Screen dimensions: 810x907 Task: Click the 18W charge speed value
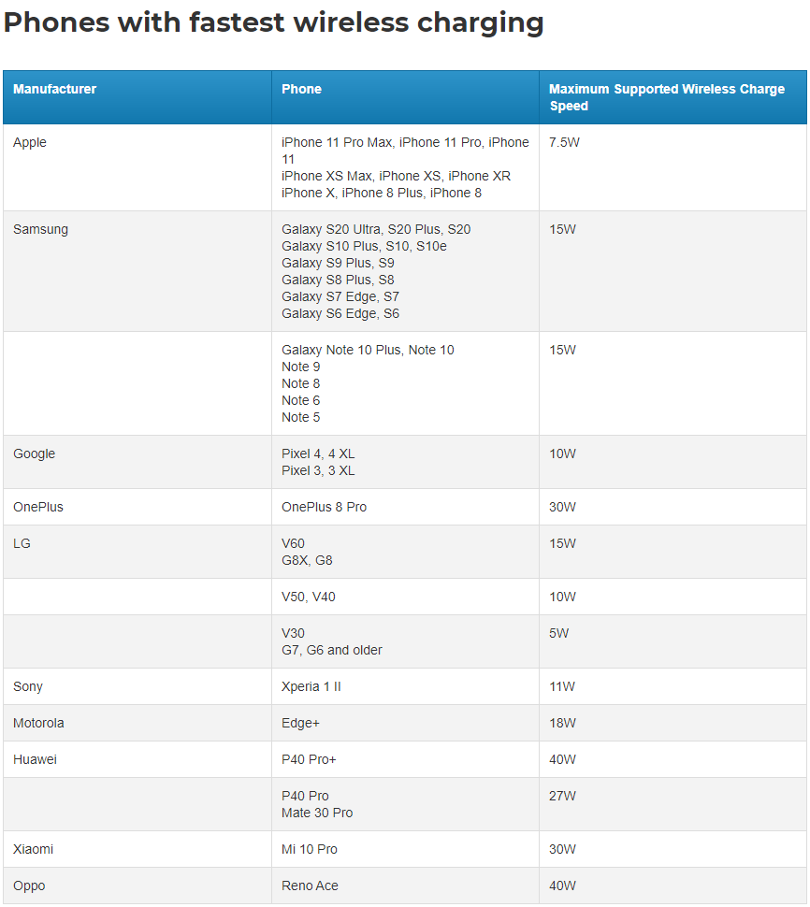(562, 723)
